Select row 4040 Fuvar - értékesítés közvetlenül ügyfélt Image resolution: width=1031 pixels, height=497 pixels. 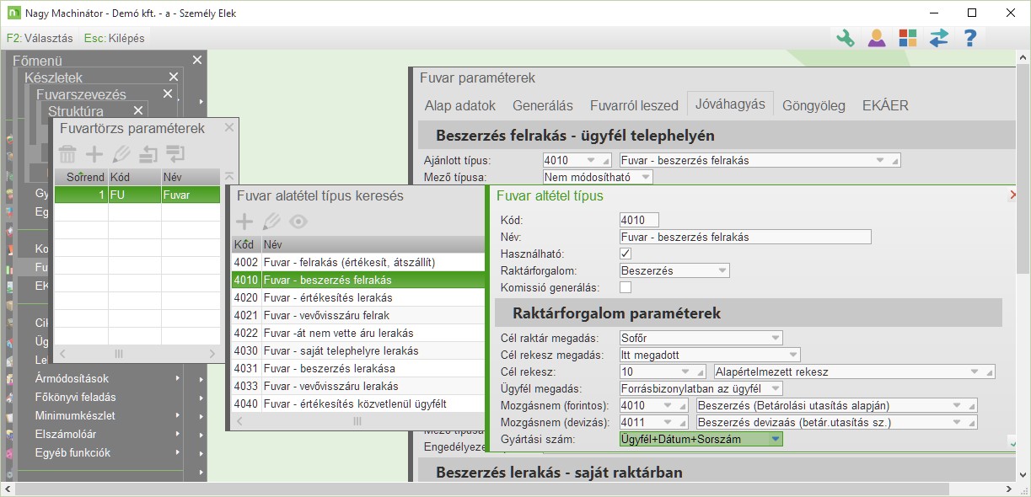pos(359,403)
